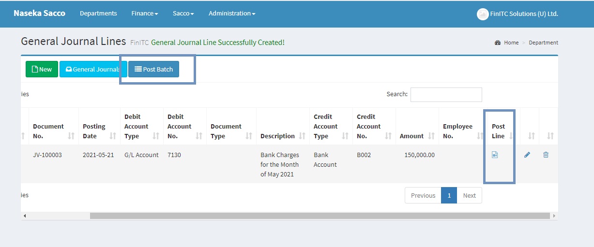Screen dimensions: 594x247
Task: Go to Naseka Sacco home brand link
Action: point(39,13)
